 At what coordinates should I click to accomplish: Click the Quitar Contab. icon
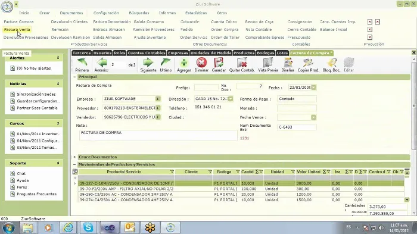coord(242,63)
